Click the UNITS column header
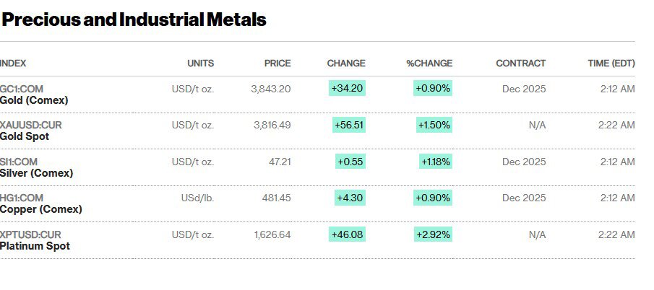This screenshot has height=290, width=654. click(200, 63)
